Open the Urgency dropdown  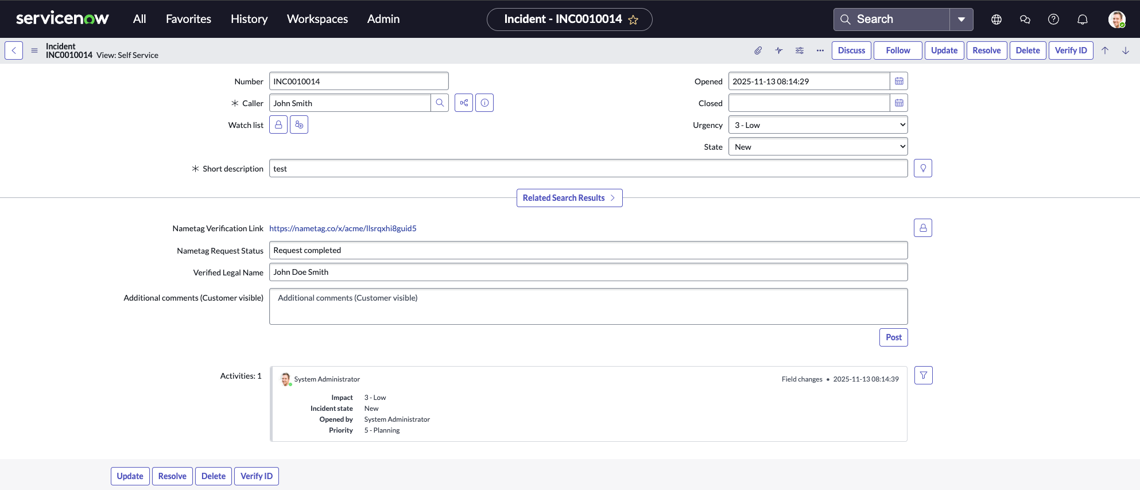[x=817, y=125]
